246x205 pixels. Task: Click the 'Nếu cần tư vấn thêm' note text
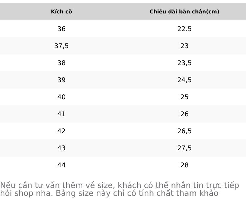[x=48, y=185]
